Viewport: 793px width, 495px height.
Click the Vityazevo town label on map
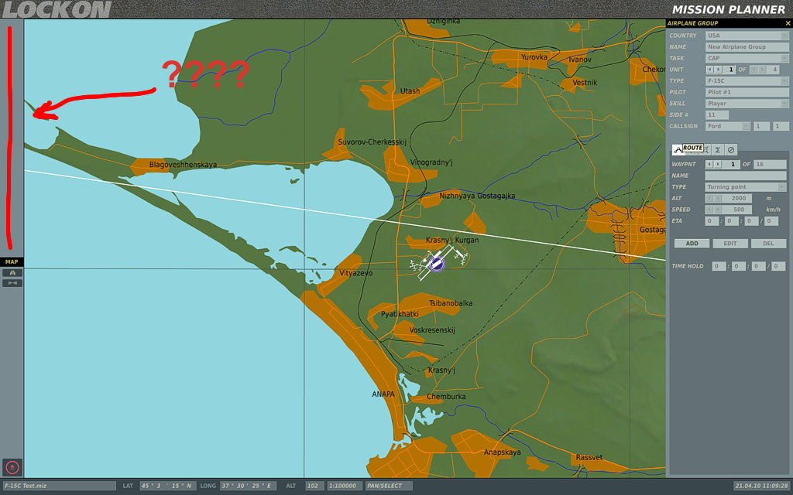[x=356, y=273]
